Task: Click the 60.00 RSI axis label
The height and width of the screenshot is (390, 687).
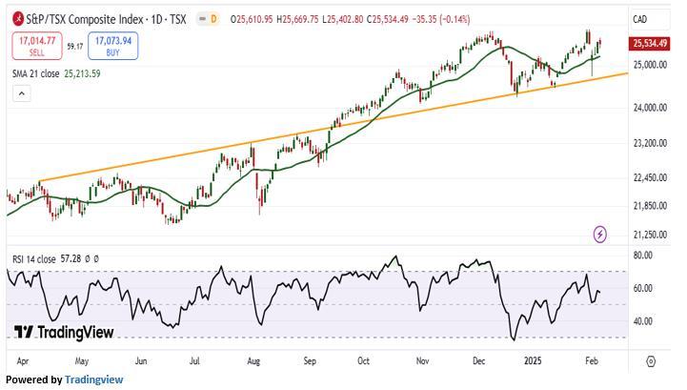Action: [643, 288]
